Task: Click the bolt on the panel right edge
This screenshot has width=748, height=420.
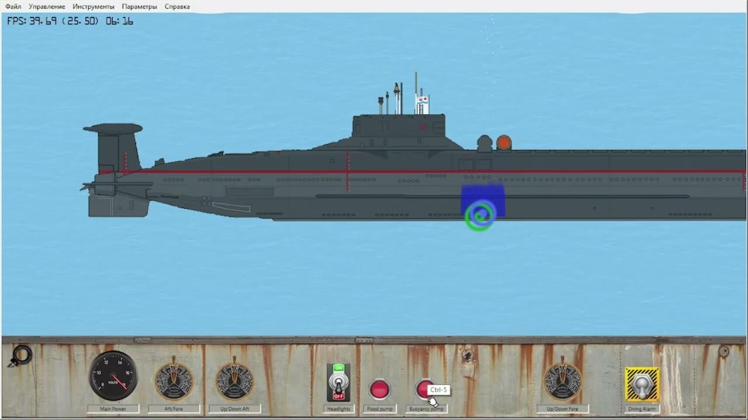Action: pos(723,351)
